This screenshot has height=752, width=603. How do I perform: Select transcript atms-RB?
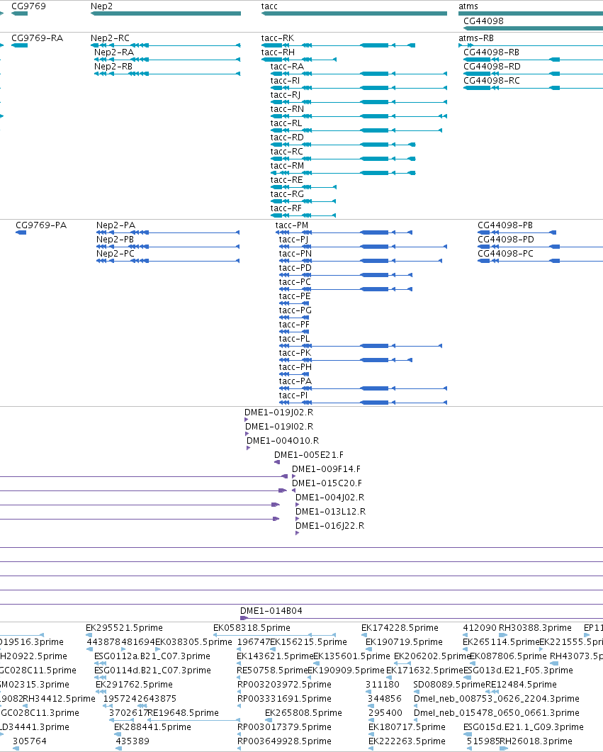coord(476,38)
